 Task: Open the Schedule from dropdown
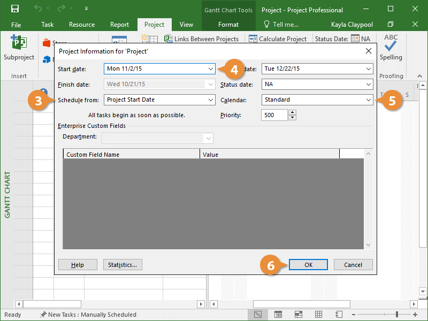coord(210,100)
